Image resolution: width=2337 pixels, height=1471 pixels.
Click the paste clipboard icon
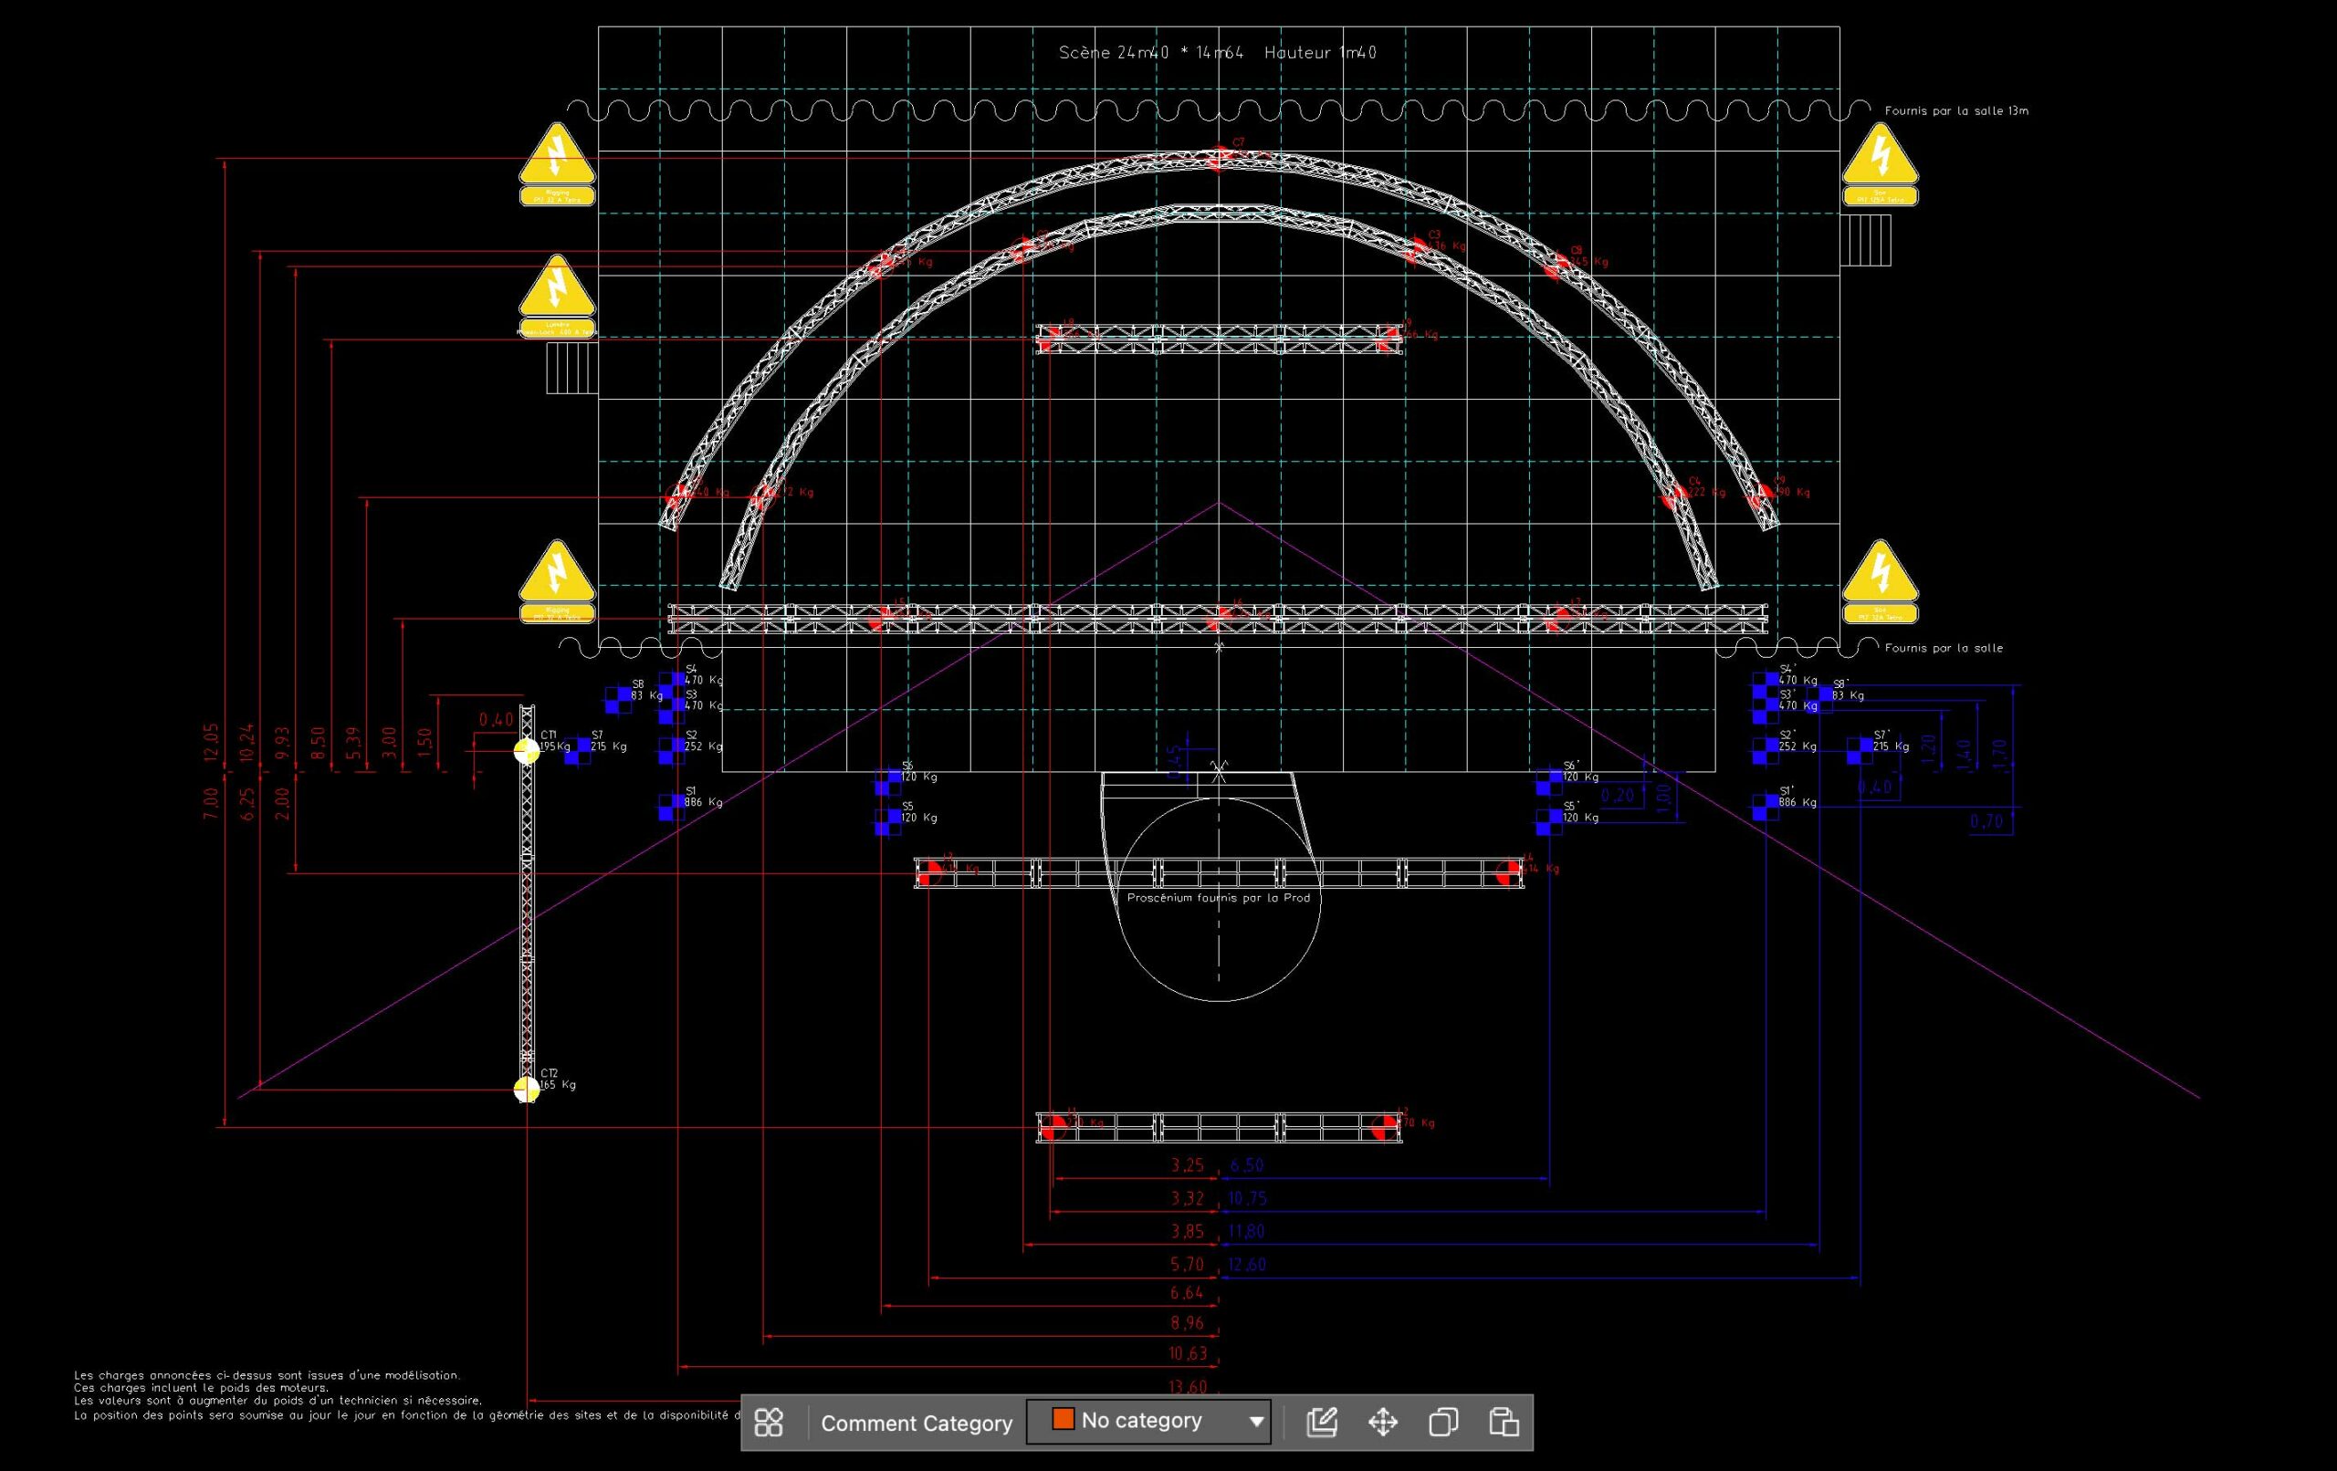tap(1504, 1423)
